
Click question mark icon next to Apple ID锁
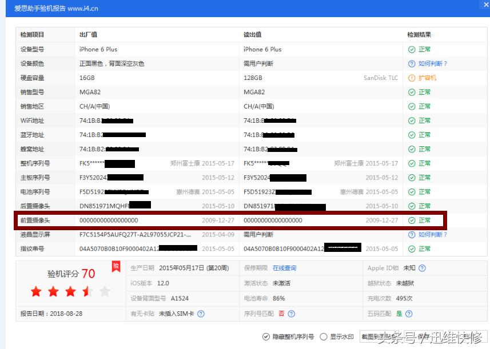[x=421, y=268]
